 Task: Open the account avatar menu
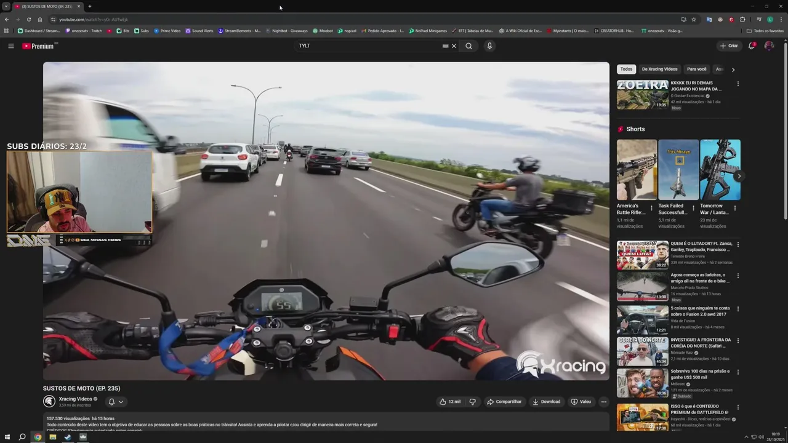point(769,46)
